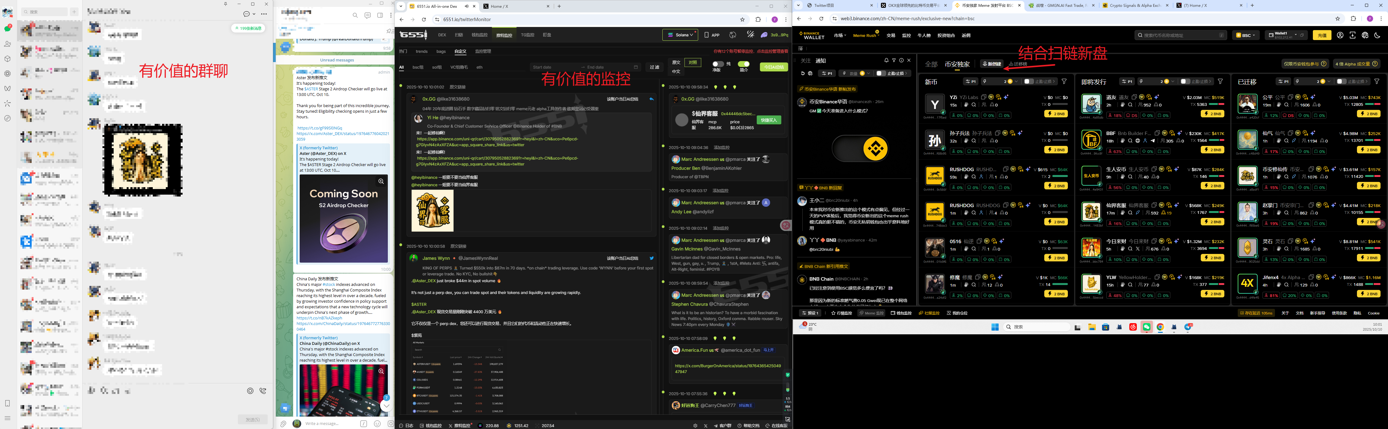Click the filter funnel icon in 新币 column

click(1064, 81)
